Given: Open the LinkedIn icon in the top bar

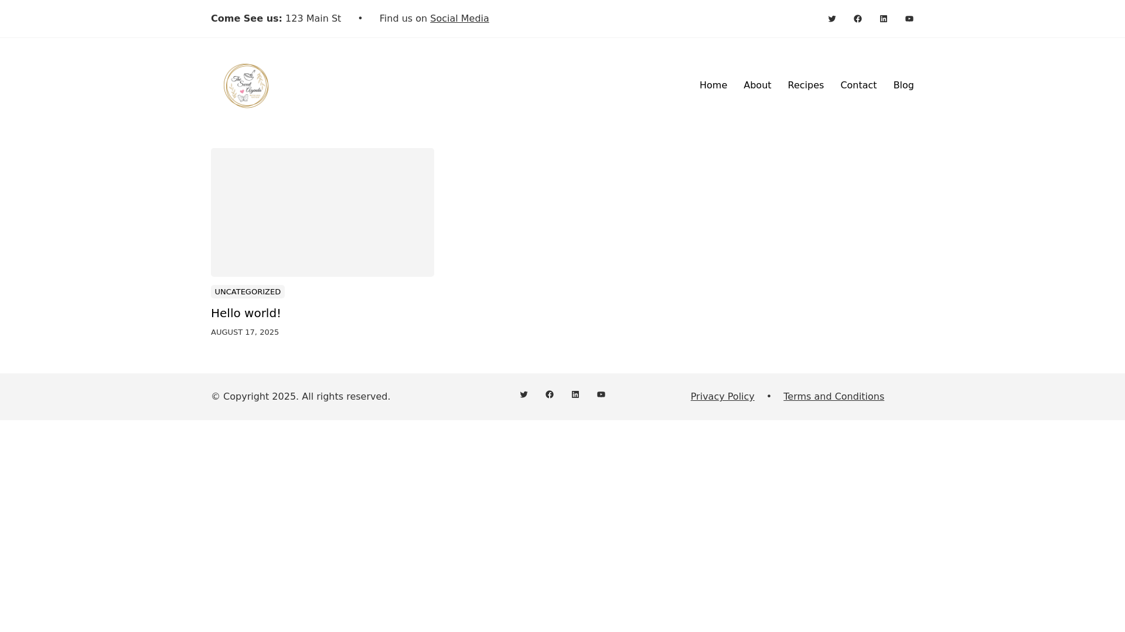Looking at the screenshot, I should 884,19.
